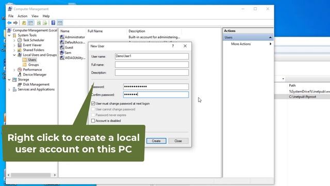Image resolution: width=330 pixels, height=186 pixels.
Task: Collapse the Storage tree node
Action: [x=9, y=80]
